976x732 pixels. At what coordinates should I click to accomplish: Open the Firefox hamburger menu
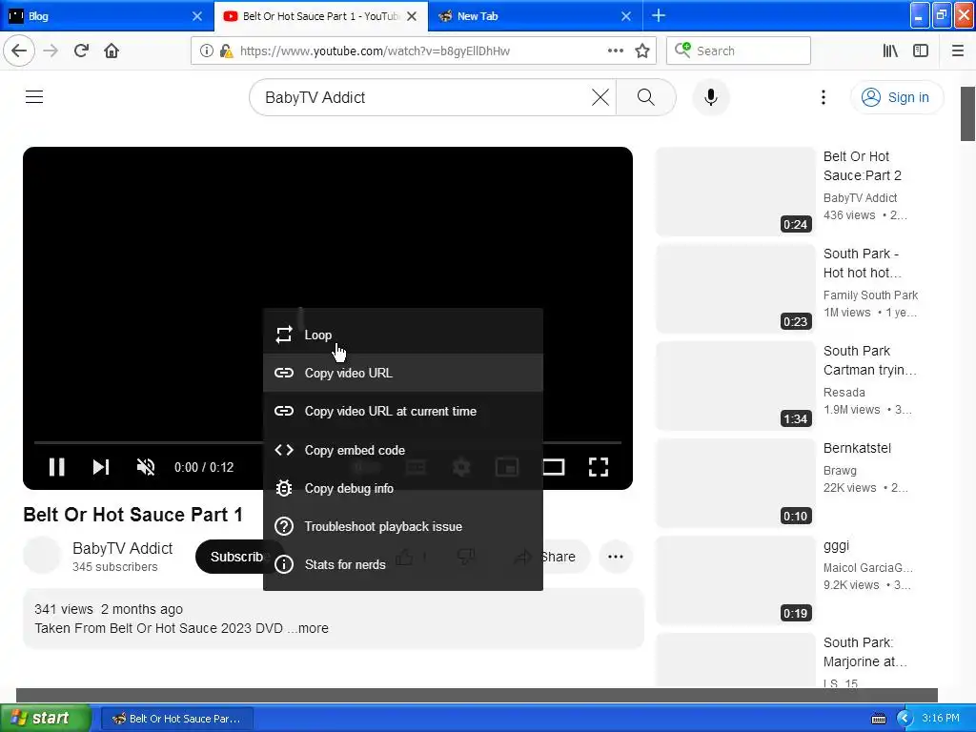958,51
